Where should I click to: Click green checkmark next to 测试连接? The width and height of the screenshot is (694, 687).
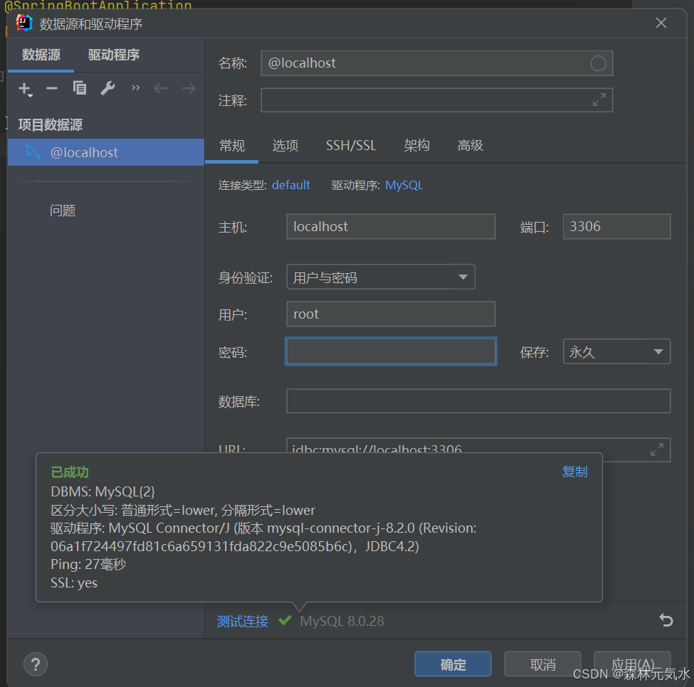[285, 620]
